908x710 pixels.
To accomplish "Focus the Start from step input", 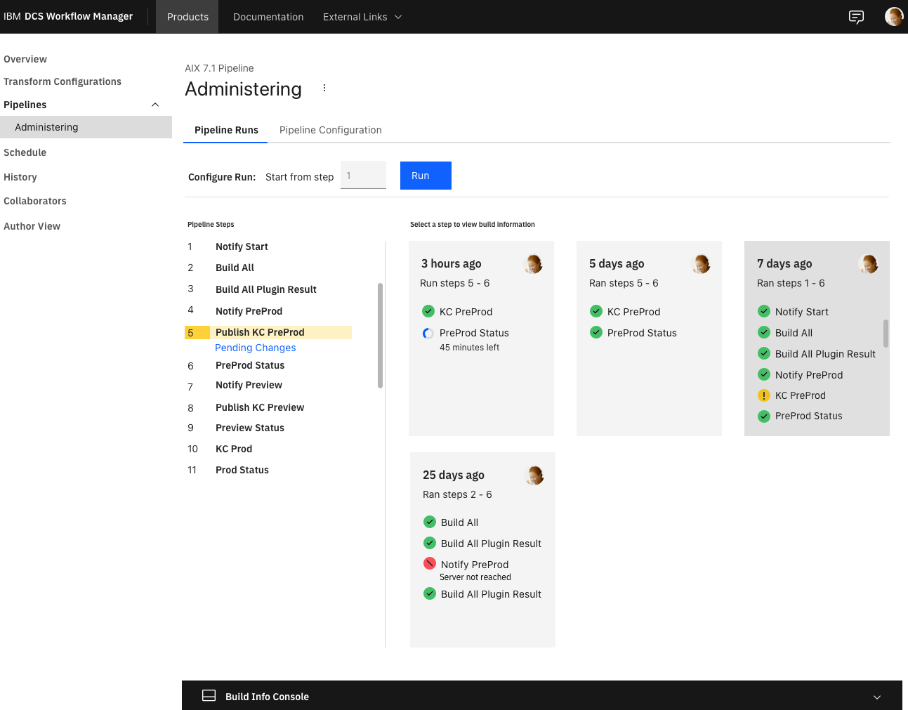I will click(363, 175).
